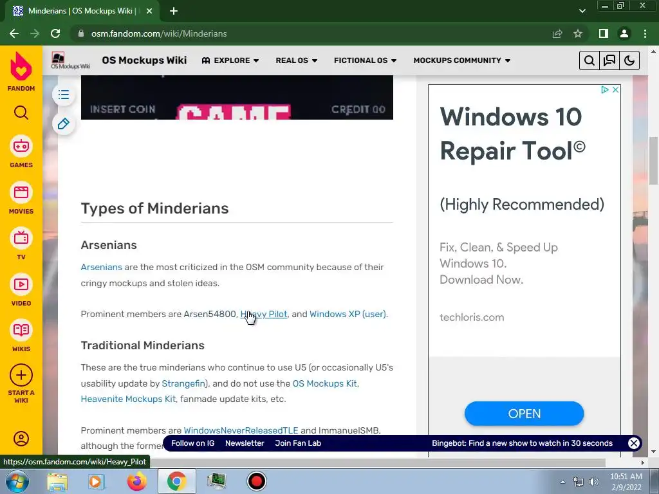Bookmark this page with the star icon
This screenshot has height=494, width=659.
pos(578,33)
